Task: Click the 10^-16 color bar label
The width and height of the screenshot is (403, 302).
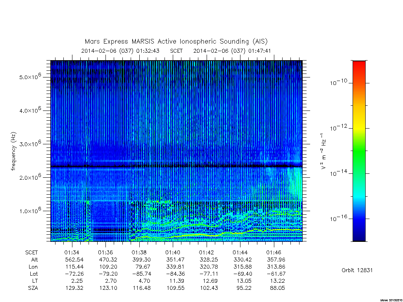Action: tap(338, 218)
